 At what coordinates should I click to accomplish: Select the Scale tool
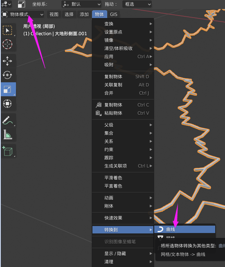pos(8,89)
